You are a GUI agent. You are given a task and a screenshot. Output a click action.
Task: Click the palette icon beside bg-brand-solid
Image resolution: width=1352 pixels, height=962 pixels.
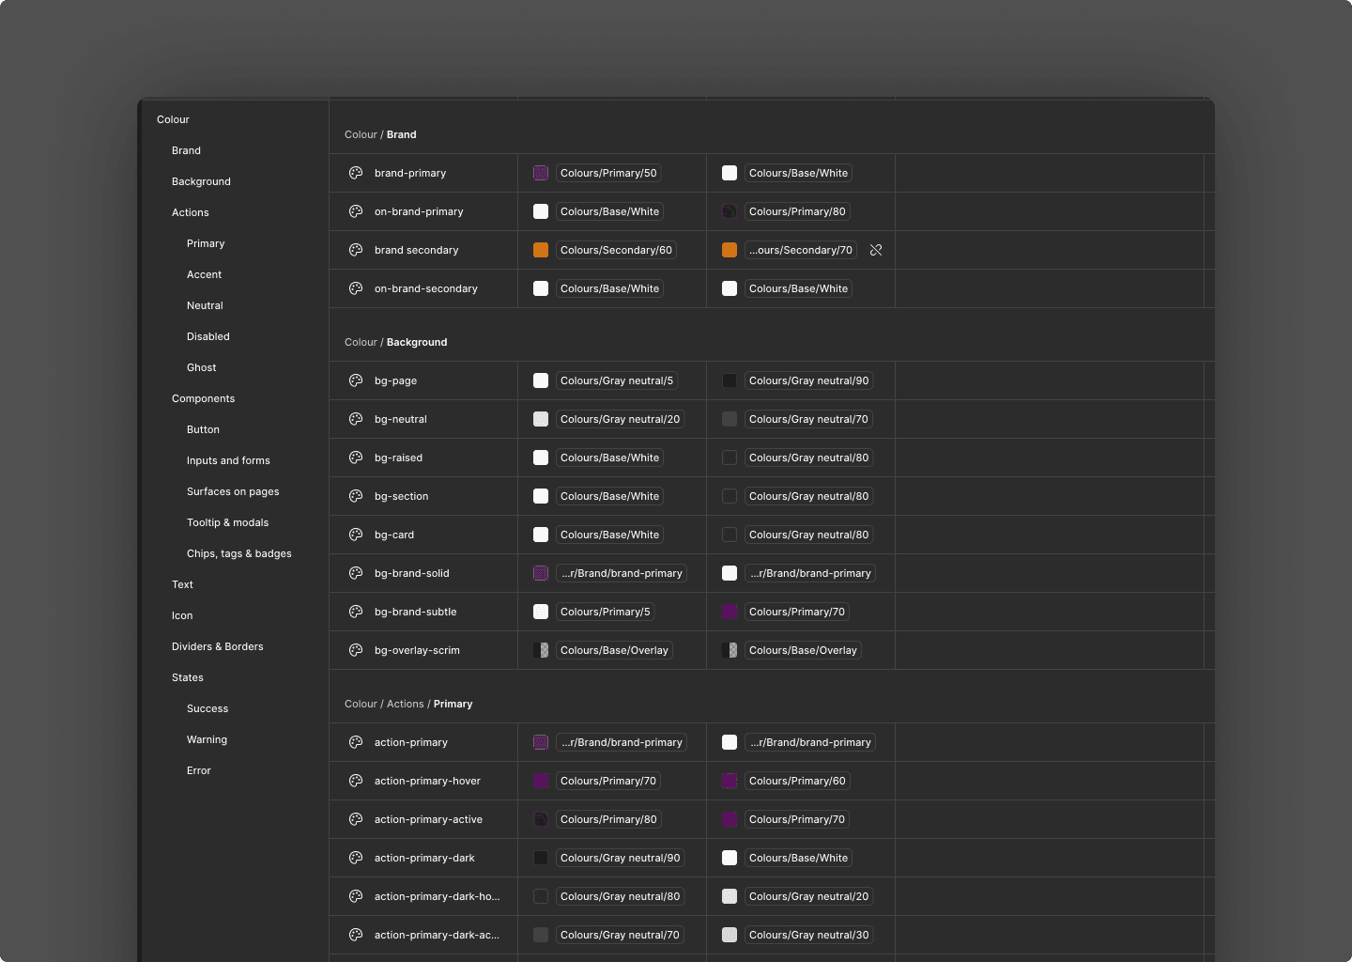[x=356, y=573]
